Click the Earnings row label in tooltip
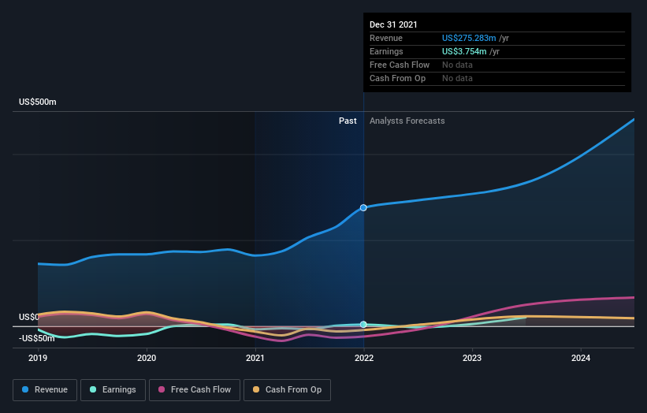This screenshot has width=647, height=413. point(386,51)
